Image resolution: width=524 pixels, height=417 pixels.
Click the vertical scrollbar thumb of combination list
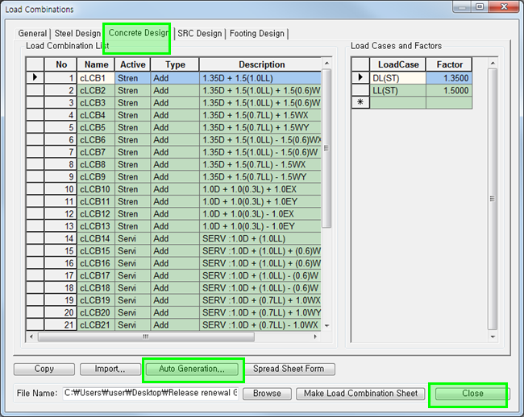326,148
